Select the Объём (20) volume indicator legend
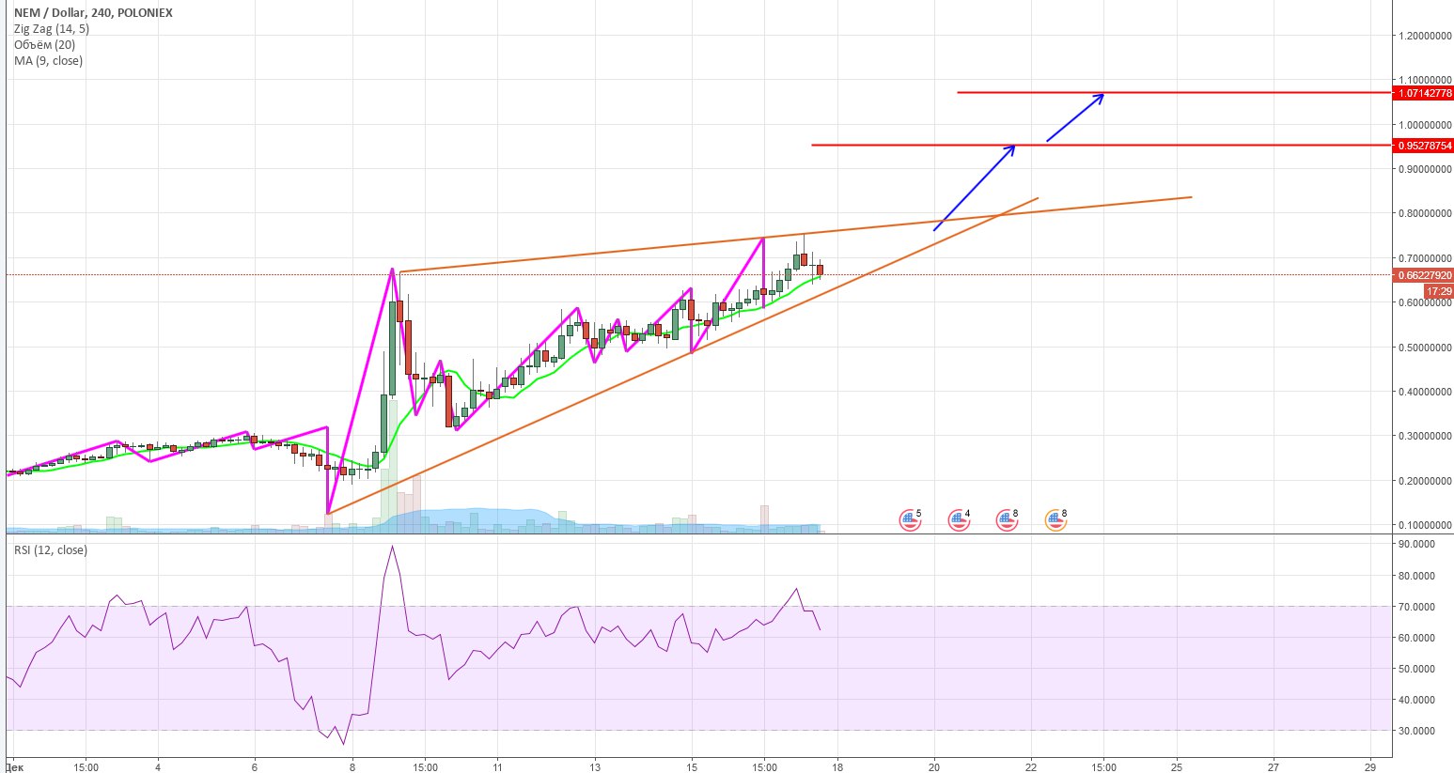 (44, 45)
